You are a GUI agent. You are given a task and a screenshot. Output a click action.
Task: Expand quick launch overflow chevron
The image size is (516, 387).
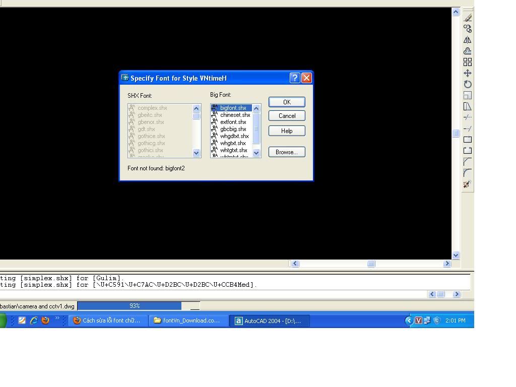coord(57,318)
